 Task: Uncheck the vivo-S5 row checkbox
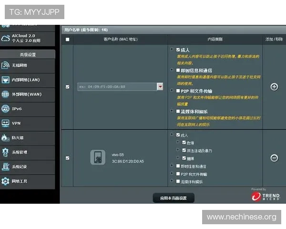pos(67,158)
